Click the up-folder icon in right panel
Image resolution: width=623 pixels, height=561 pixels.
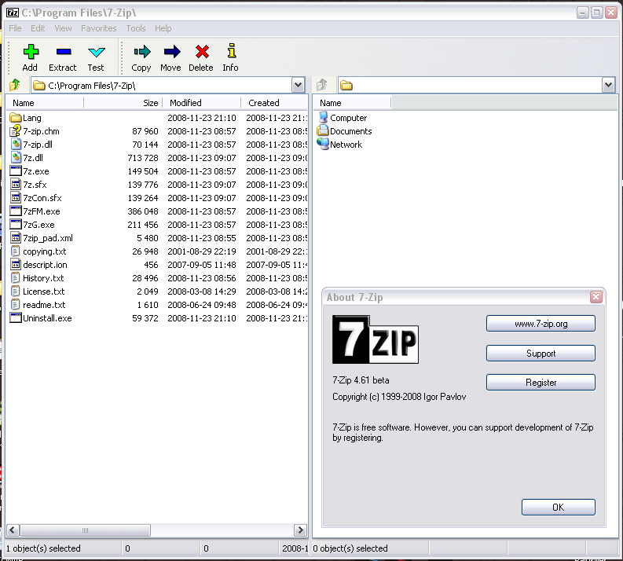pos(322,85)
